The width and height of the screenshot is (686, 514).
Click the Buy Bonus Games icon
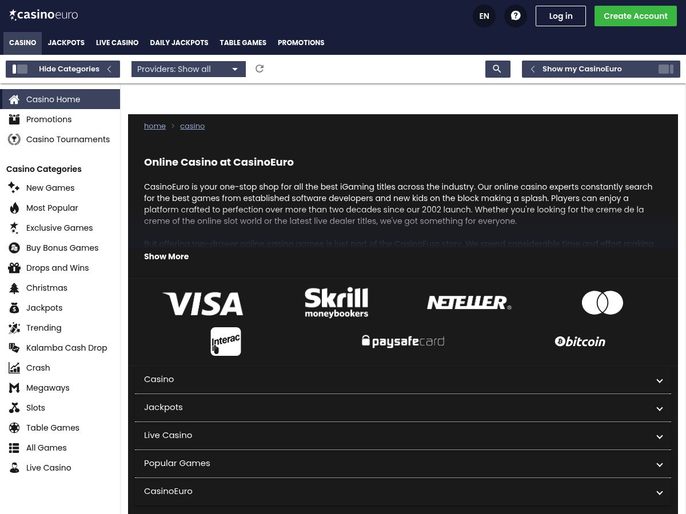coord(14,248)
